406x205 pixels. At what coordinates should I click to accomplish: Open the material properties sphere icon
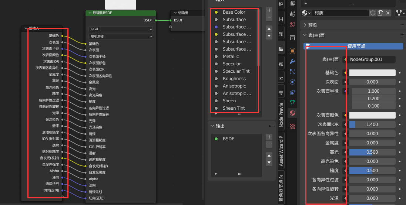(292, 113)
